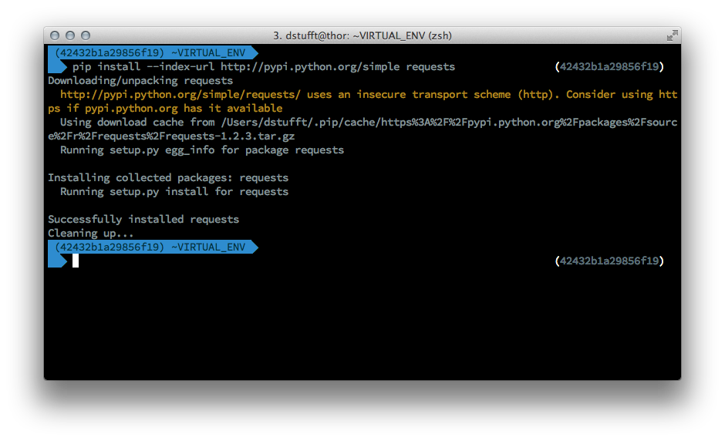725x441 pixels.
Task: Click the blue prompt arrow before 'pip install'
Action: (x=57, y=66)
